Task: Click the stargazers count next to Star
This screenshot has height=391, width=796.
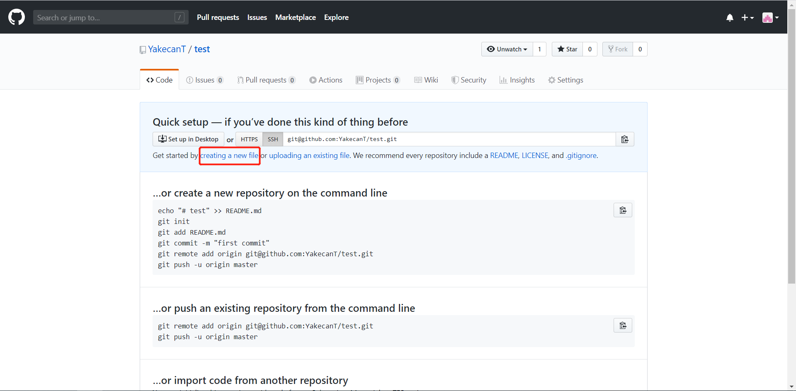Action: [x=590, y=49]
